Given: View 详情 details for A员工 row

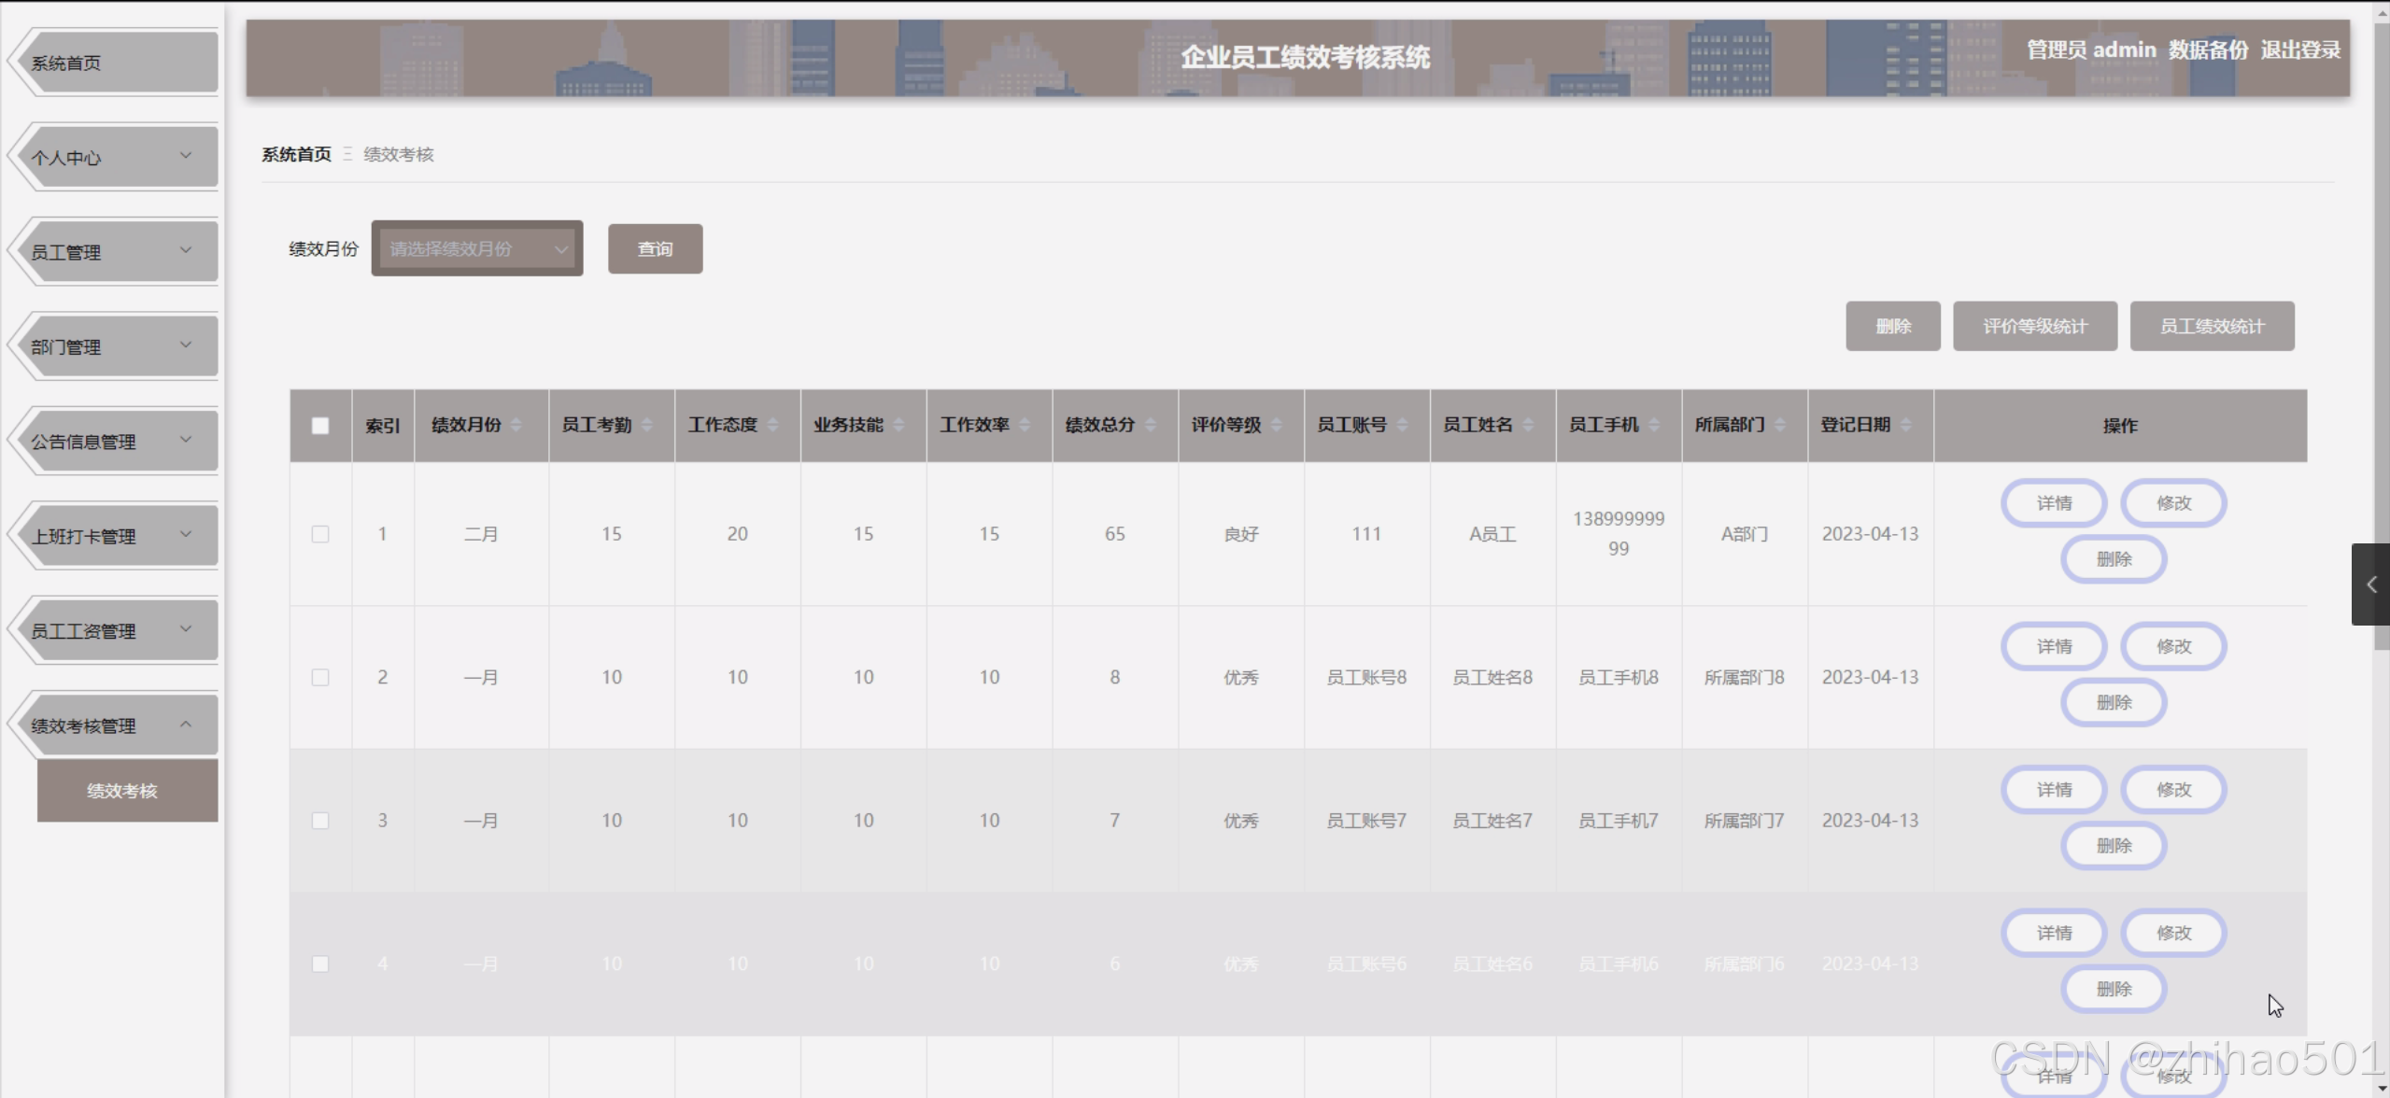Looking at the screenshot, I should (x=2054, y=502).
